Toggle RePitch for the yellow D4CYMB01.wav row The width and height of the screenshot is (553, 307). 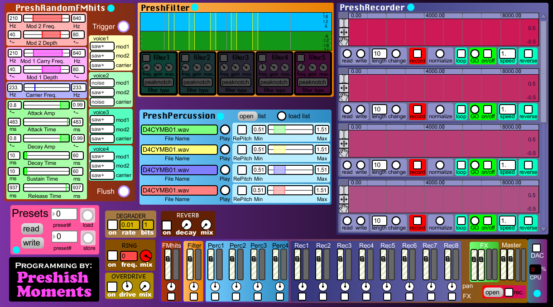click(x=242, y=149)
